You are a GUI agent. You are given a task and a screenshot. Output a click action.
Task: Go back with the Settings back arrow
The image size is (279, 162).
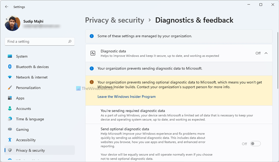[7, 7]
